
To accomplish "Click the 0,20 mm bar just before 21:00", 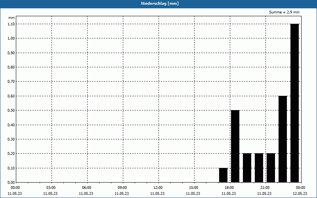I will click(259, 168).
